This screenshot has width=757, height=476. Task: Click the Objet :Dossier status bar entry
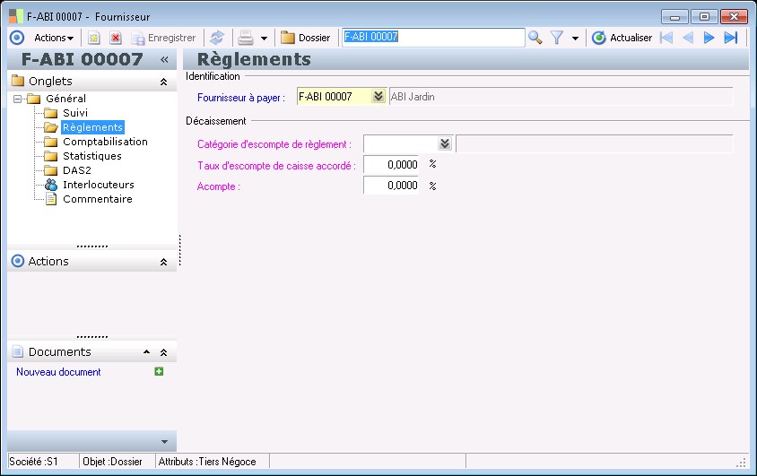coord(112,462)
